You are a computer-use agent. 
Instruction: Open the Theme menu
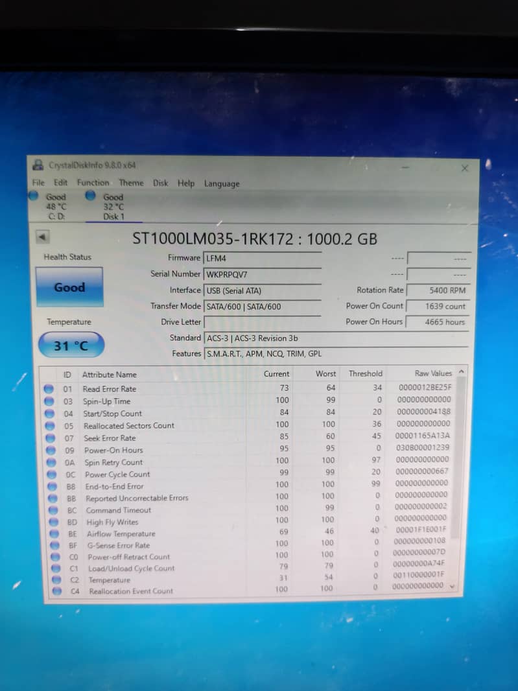tap(132, 183)
